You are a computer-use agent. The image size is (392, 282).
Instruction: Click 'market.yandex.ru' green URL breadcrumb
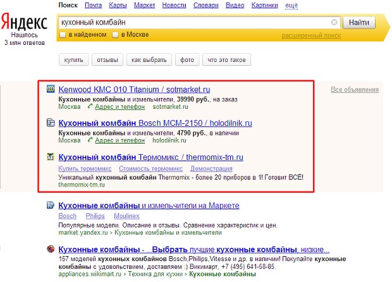coord(83,233)
